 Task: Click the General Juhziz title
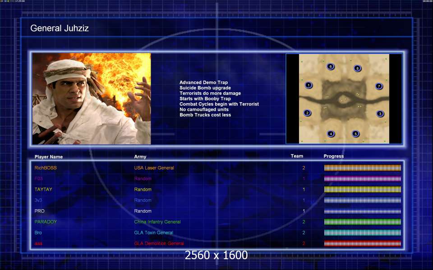point(60,28)
